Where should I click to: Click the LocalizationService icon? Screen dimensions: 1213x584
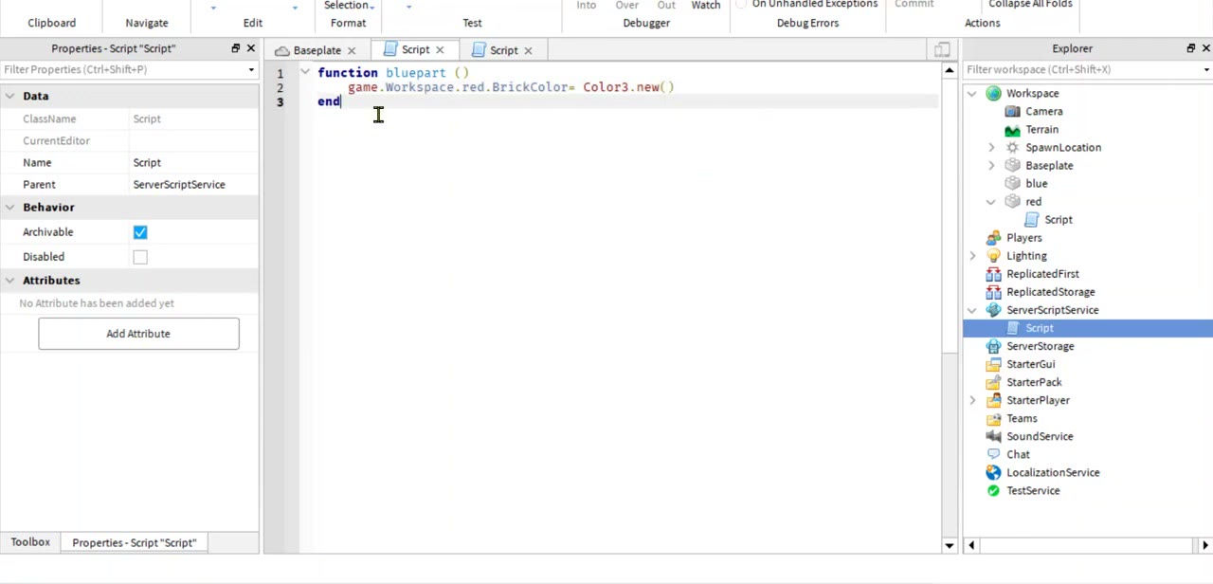[x=993, y=472]
